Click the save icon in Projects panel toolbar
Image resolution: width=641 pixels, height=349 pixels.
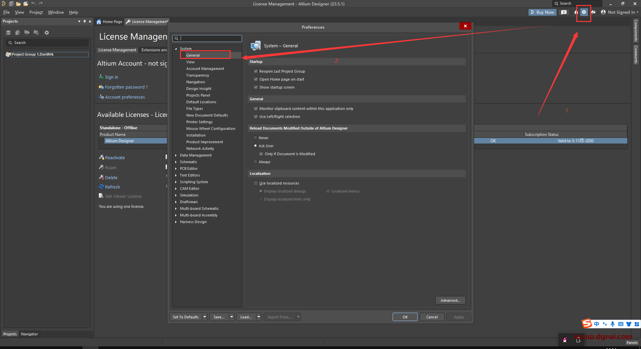pos(8,33)
